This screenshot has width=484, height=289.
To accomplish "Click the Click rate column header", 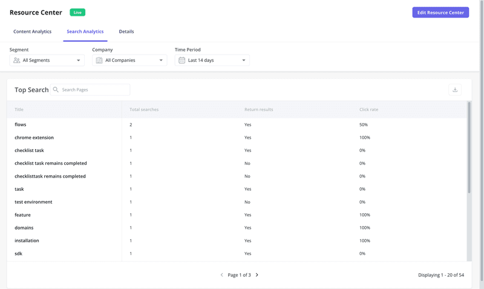I will point(368,110).
